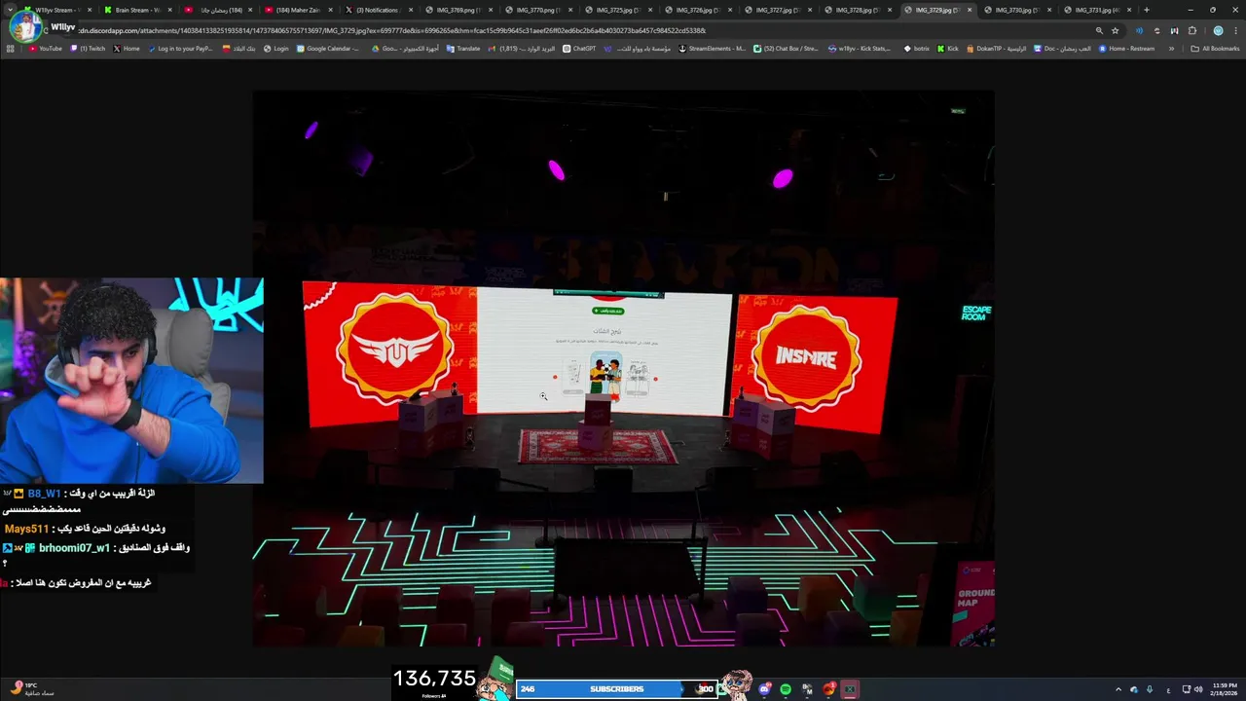This screenshot has height=701, width=1246.
Task: Switch to the (3) Notifications tab
Action: pos(377,10)
